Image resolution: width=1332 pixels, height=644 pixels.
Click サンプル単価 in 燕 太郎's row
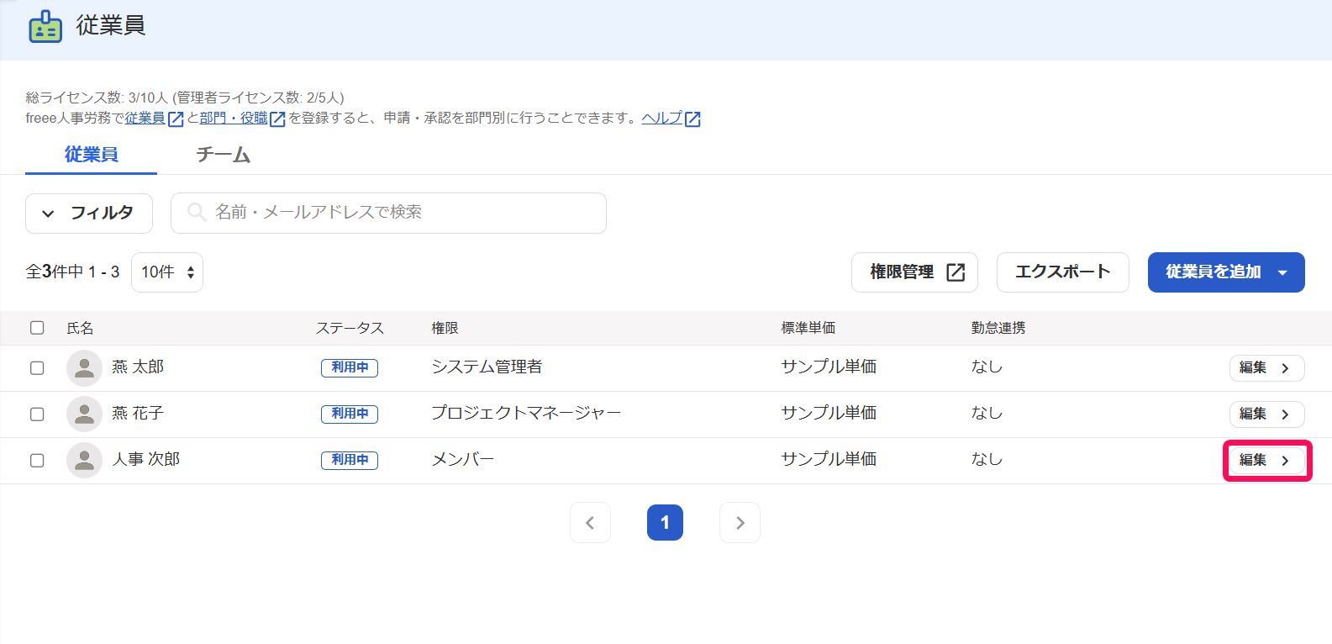click(x=829, y=367)
